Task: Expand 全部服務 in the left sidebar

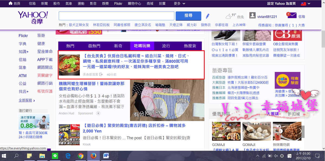Action: pos(27,100)
